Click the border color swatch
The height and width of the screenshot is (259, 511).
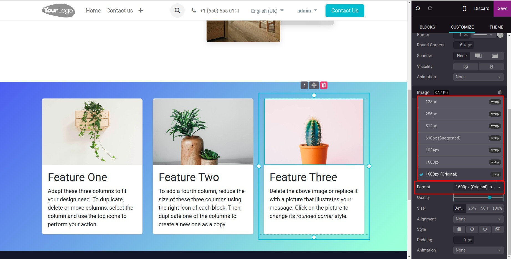point(500,35)
